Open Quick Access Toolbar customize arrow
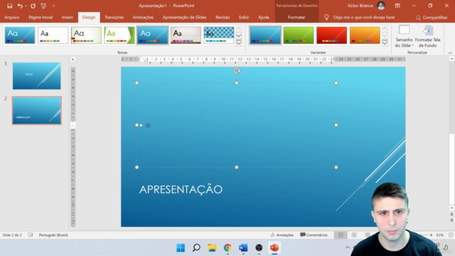Viewport: 455px width, 256px height. pos(54,6)
